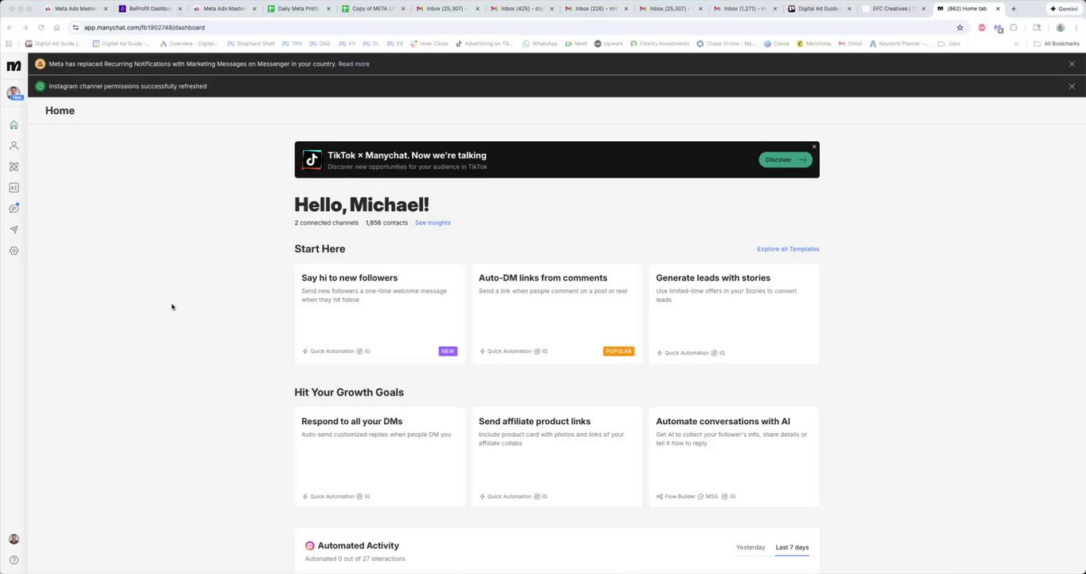The width and height of the screenshot is (1086, 574).
Task: Open the Send affiliate product links card
Action: pos(556,457)
